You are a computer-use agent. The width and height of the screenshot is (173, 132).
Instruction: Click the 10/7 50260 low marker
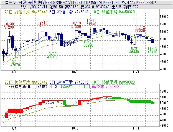(x=88, y=44)
